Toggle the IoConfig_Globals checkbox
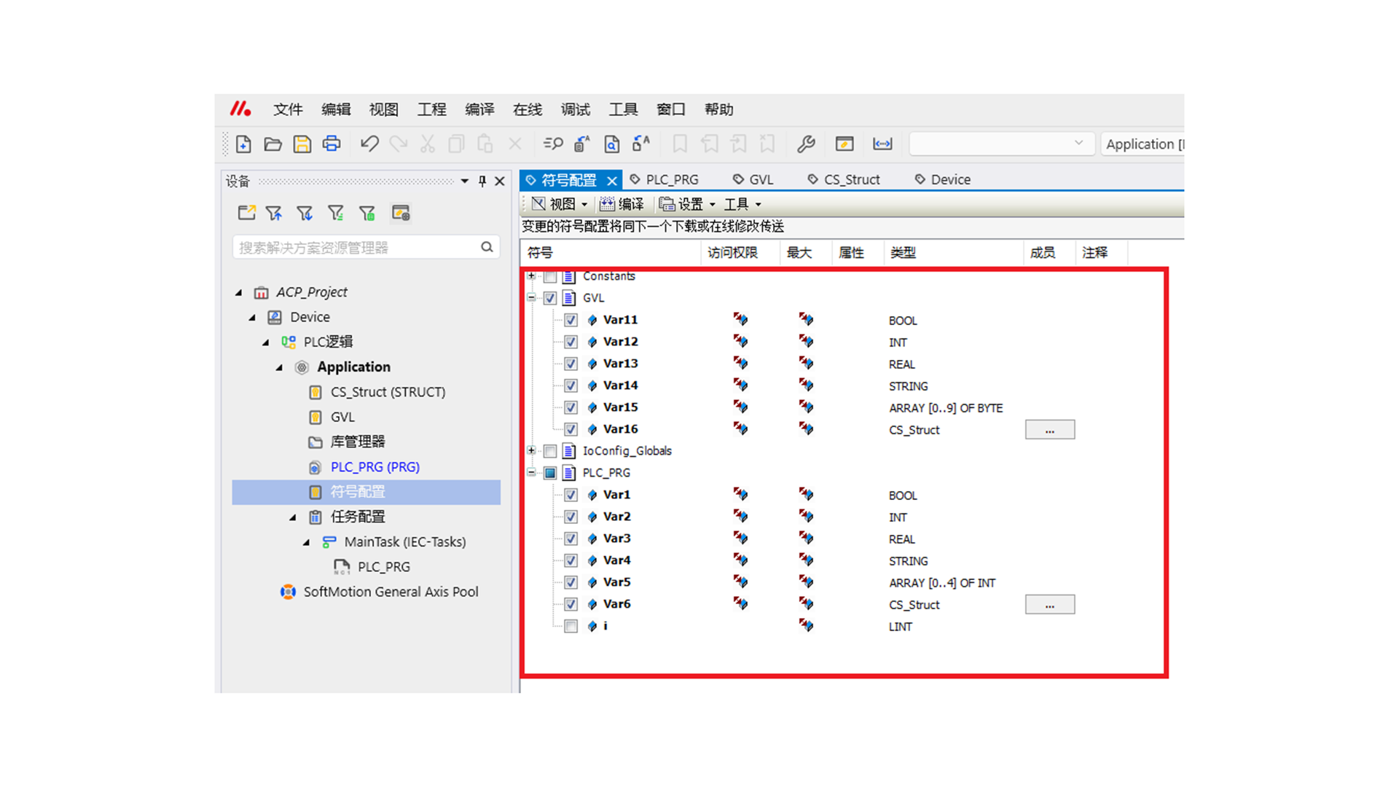Image resolution: width=1399 pixels, height=787 pixels. pos(550,451)
